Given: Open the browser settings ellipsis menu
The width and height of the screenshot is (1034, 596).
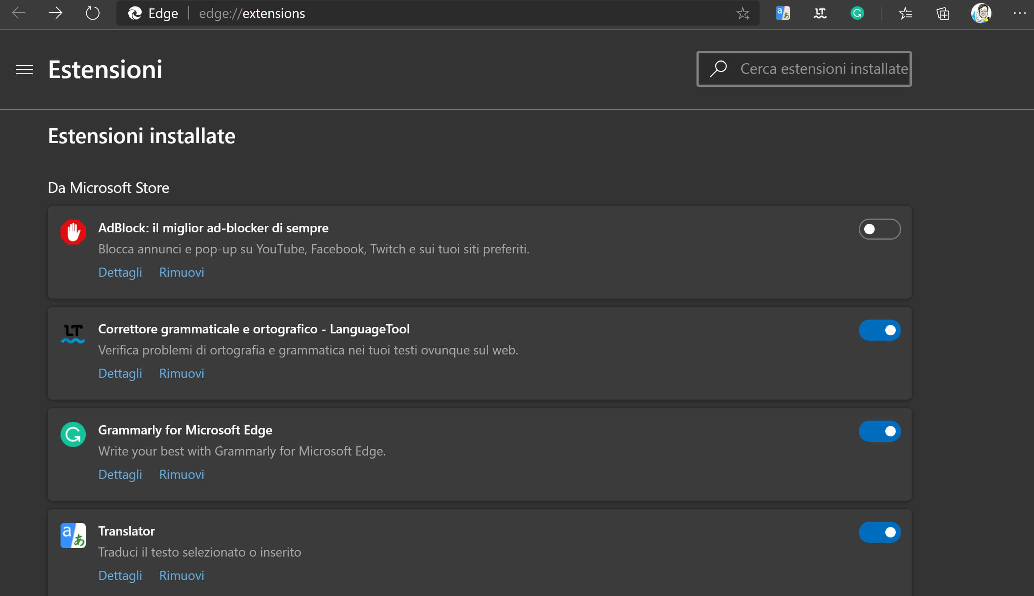Looking at the screenshot, I should [x=1019, y=13].
